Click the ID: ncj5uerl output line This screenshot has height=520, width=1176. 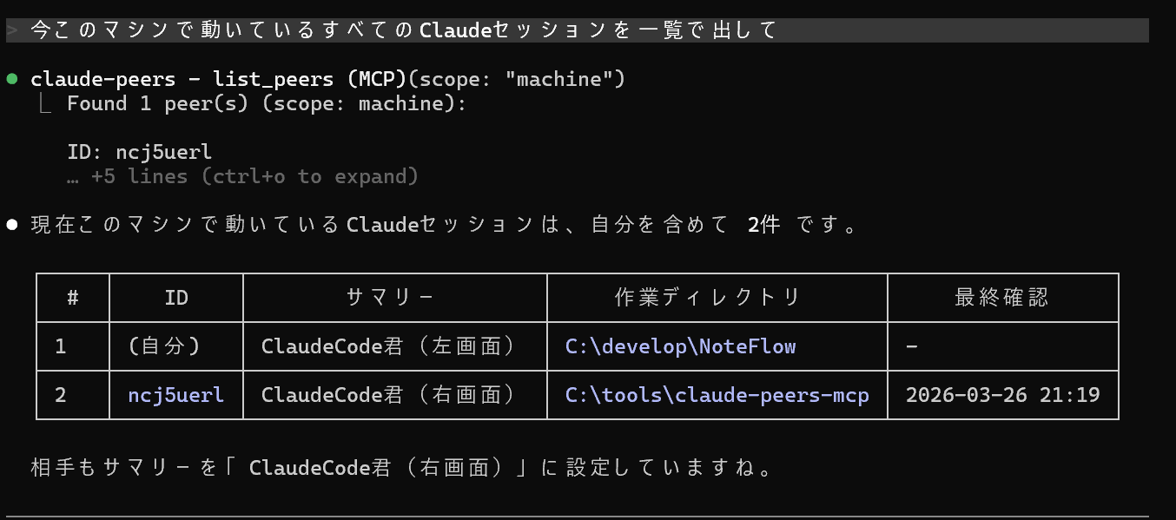click(x=140, y=153)
